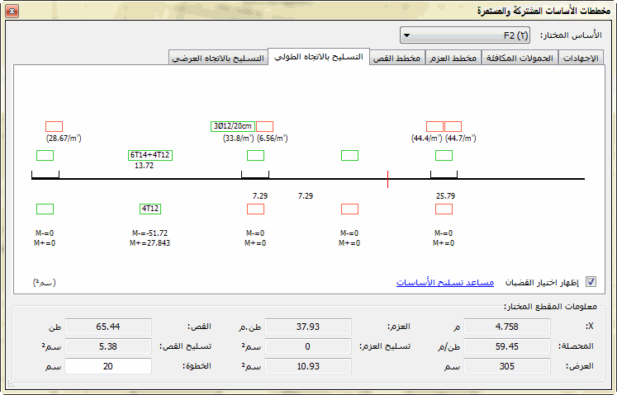Click the red box beside 3Ø12/20cm
The width and height of the screenshot is (617, 395).
pyautogui.click(x=264, y=126)
